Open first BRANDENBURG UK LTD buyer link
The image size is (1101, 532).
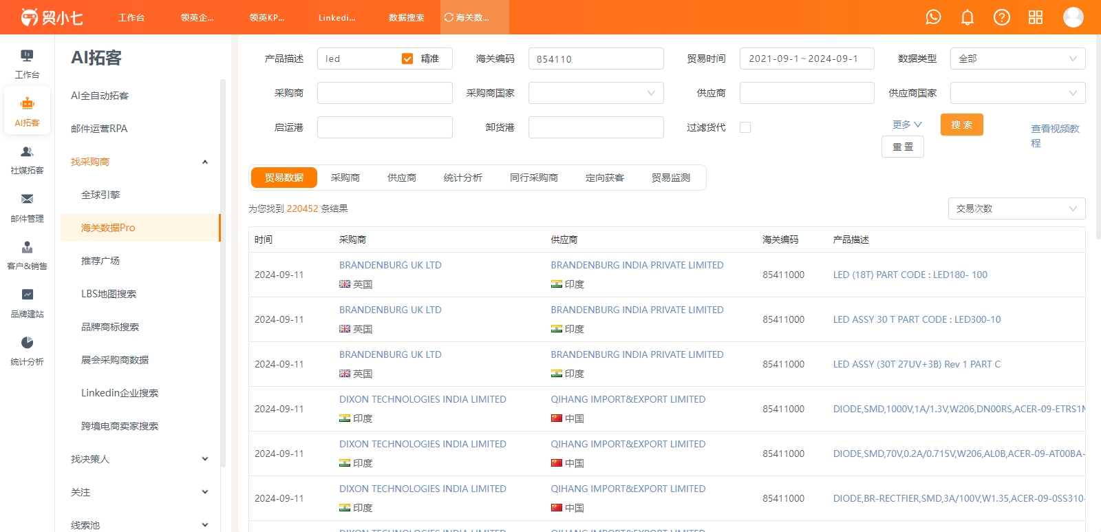click(x=390, y=265)
